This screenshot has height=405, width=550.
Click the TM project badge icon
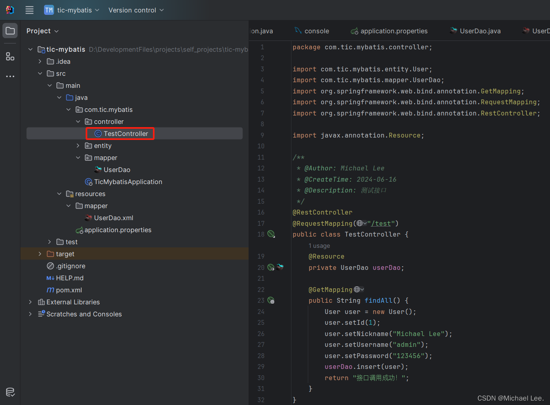click(x=49, y=10)
